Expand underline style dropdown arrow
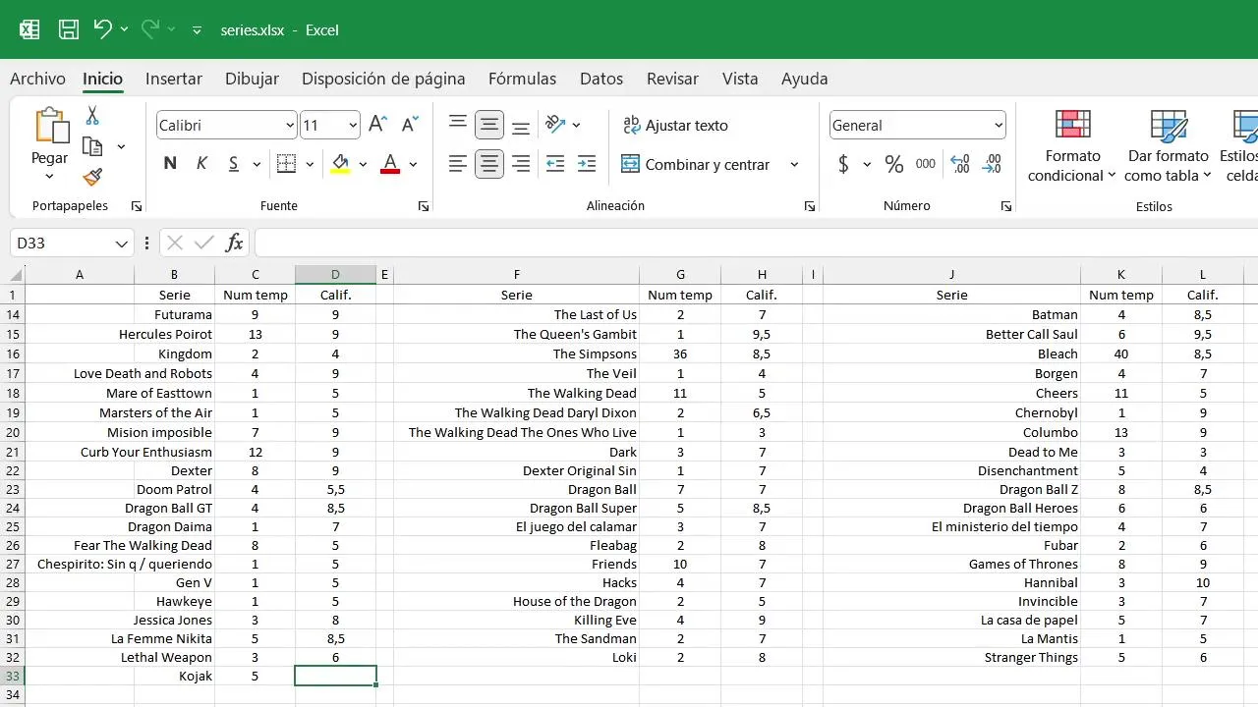Viewport: 1258px width, 707px height. [256, 164]
